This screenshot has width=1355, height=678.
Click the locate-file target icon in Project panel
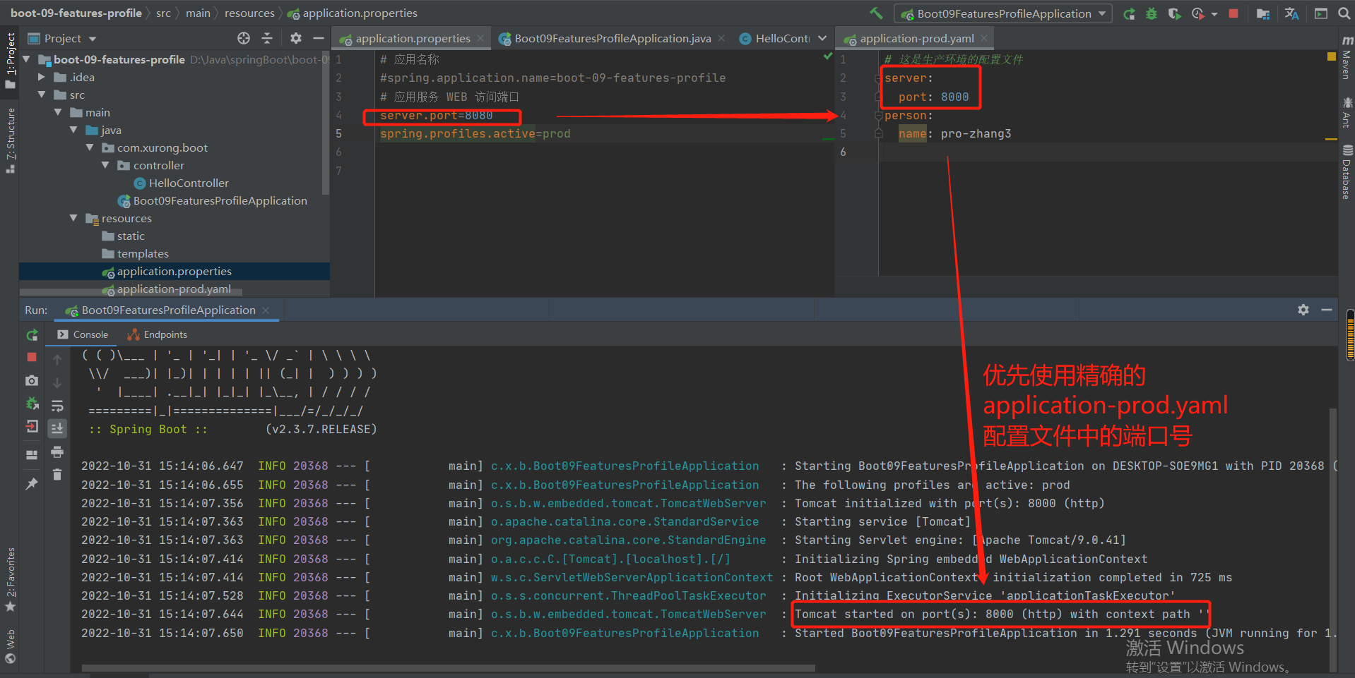click(x=244, y=38)
